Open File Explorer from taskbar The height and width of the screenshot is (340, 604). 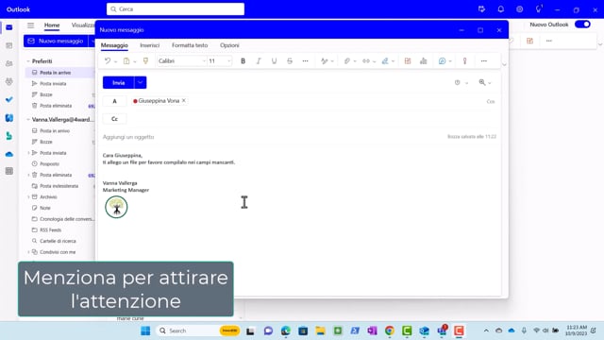click(320, 331)
